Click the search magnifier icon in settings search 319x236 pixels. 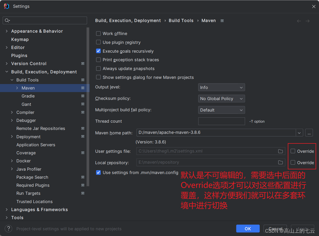click(x=7, y=20)
